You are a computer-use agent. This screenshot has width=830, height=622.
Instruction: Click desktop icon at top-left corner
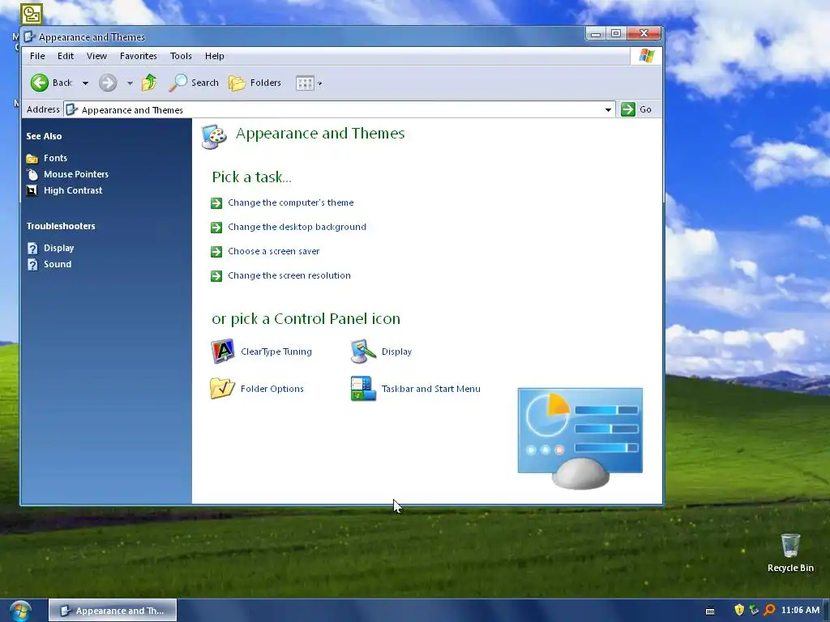[x=32, y=15]
